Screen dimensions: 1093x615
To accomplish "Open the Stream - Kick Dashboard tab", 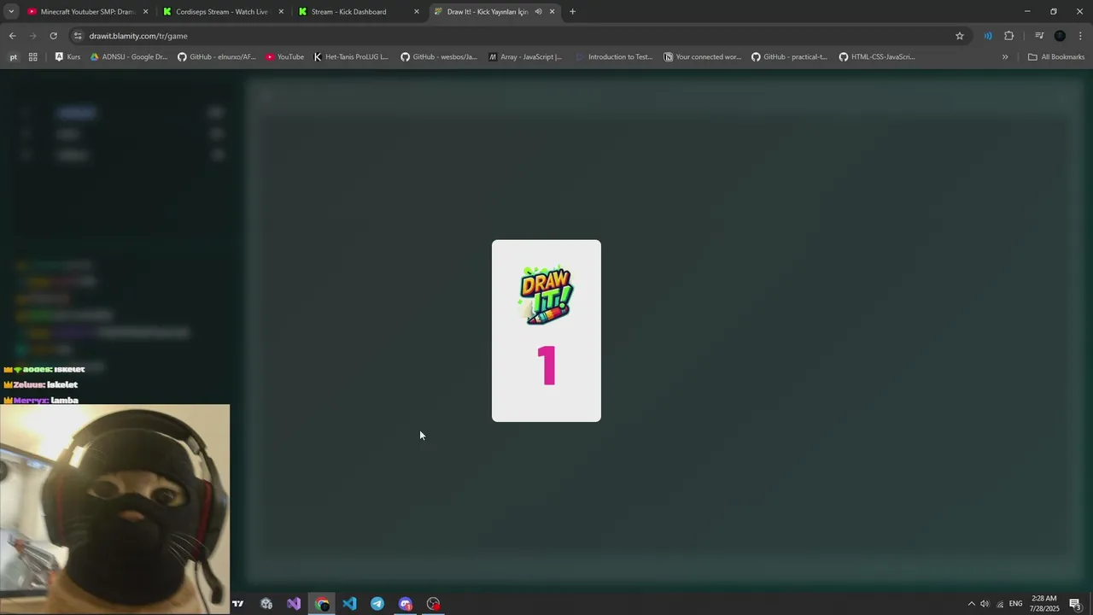I will point(350,12).
